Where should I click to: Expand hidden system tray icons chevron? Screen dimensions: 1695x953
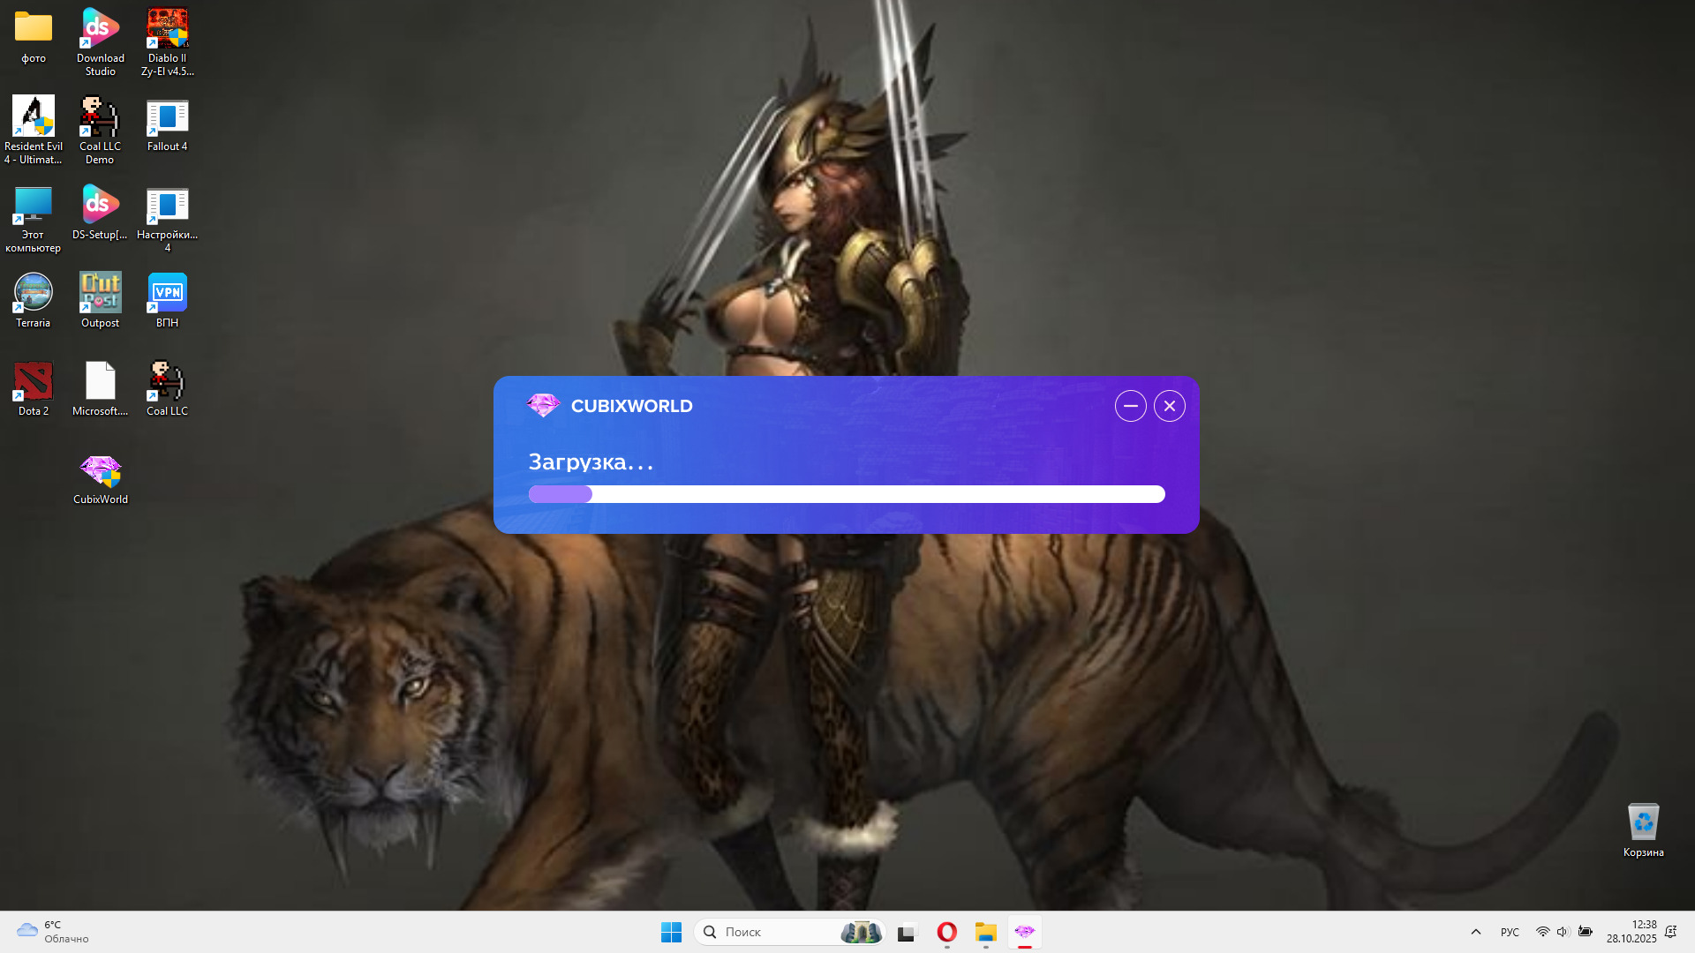pyautogui.click(x=1475, y=932)
